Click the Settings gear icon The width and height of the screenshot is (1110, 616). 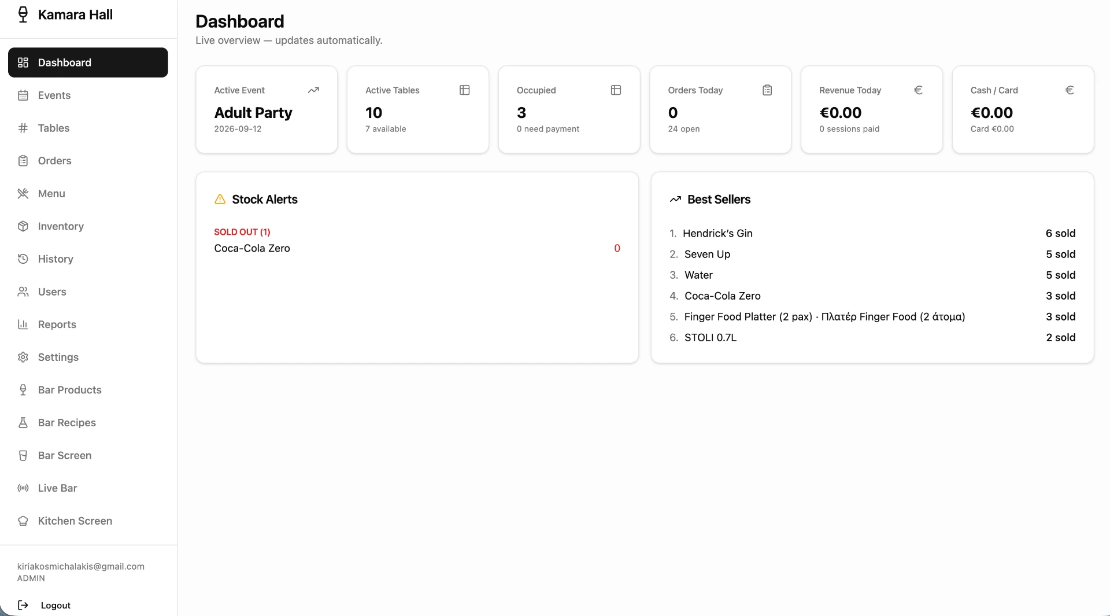coord(23,357)
